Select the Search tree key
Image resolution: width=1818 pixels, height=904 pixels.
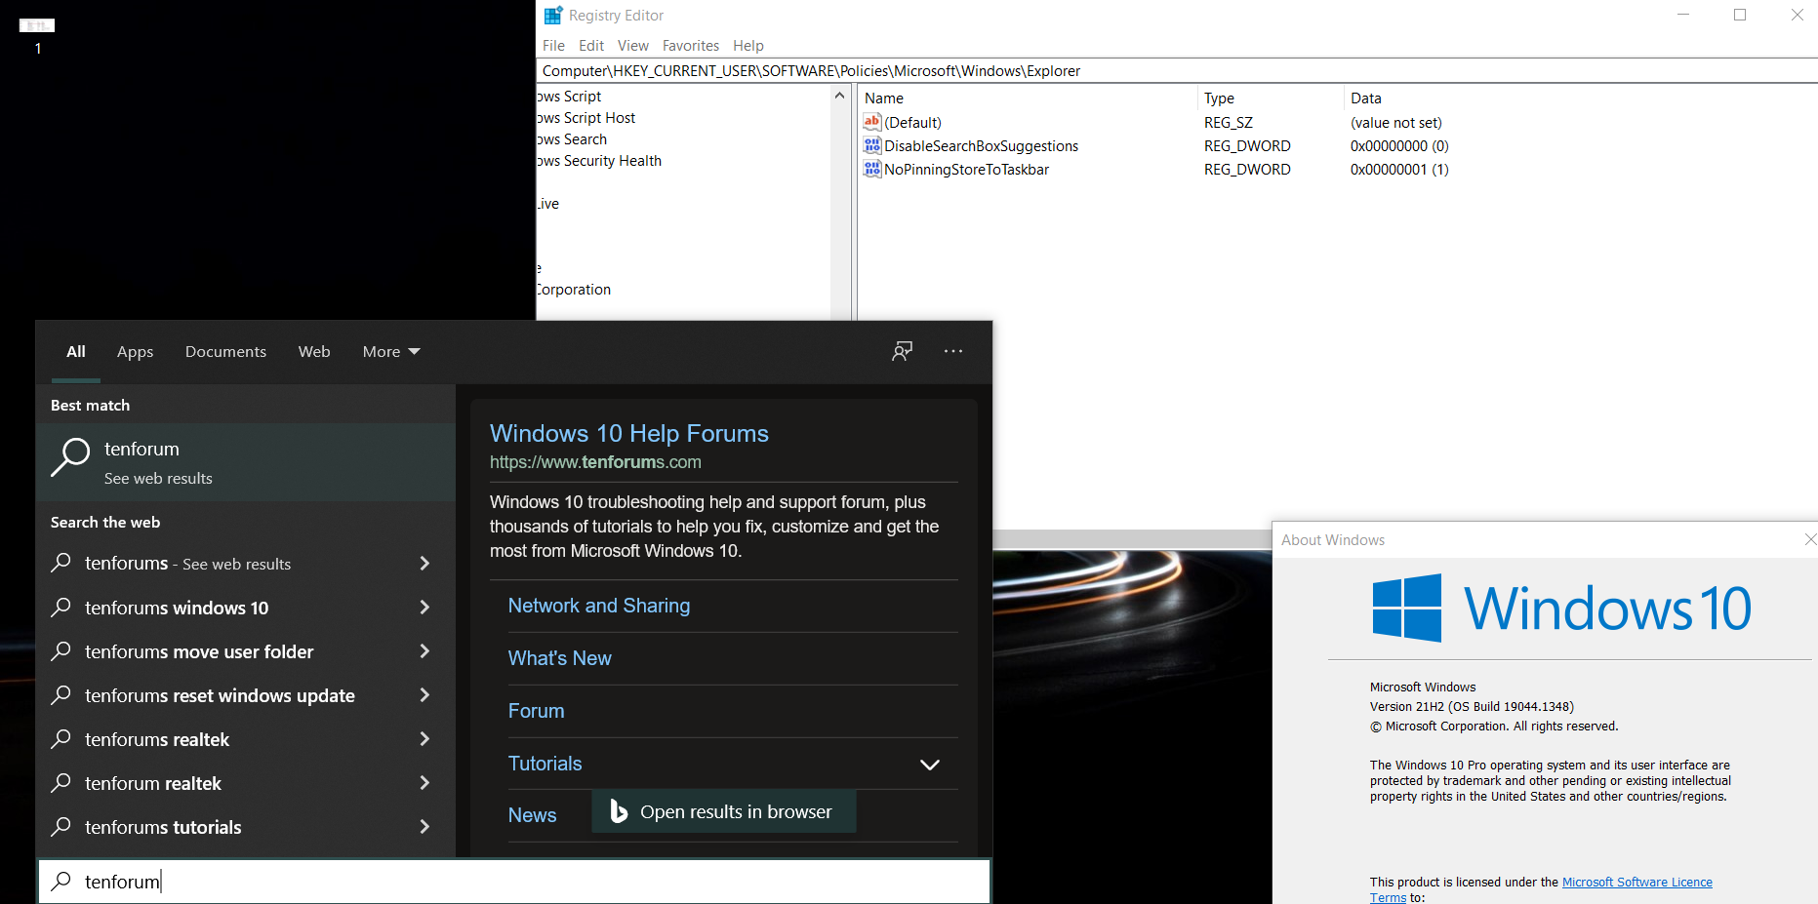click(572, 139)
